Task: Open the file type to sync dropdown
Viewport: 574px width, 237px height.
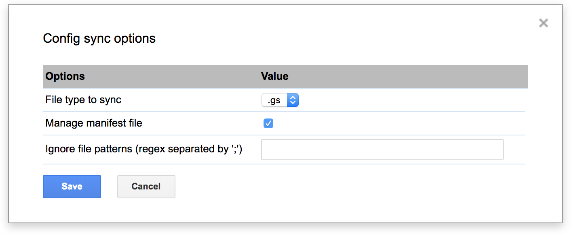Action: coord(280,100)
